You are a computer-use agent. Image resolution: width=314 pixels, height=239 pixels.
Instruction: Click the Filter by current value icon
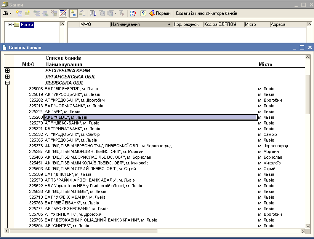click(102, 13)
